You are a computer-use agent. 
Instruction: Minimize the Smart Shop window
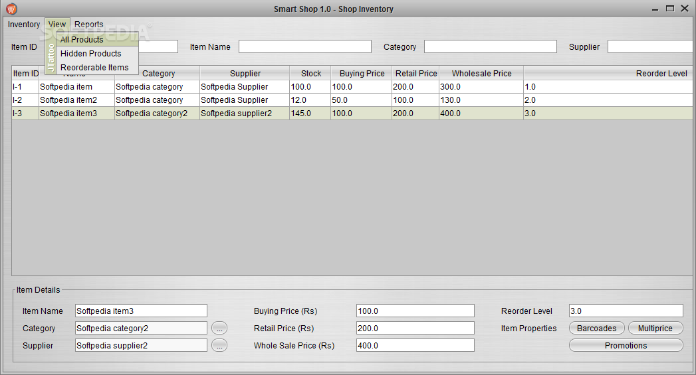(x=655, y=9)
